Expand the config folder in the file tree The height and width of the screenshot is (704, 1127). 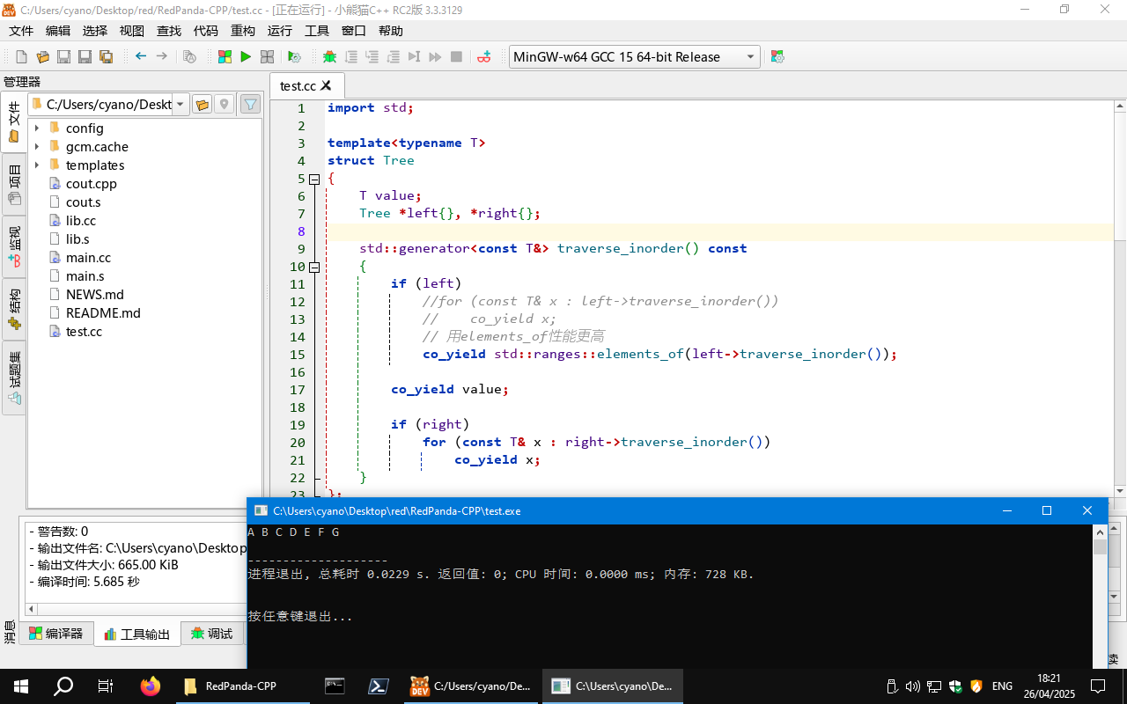point(37,128)
